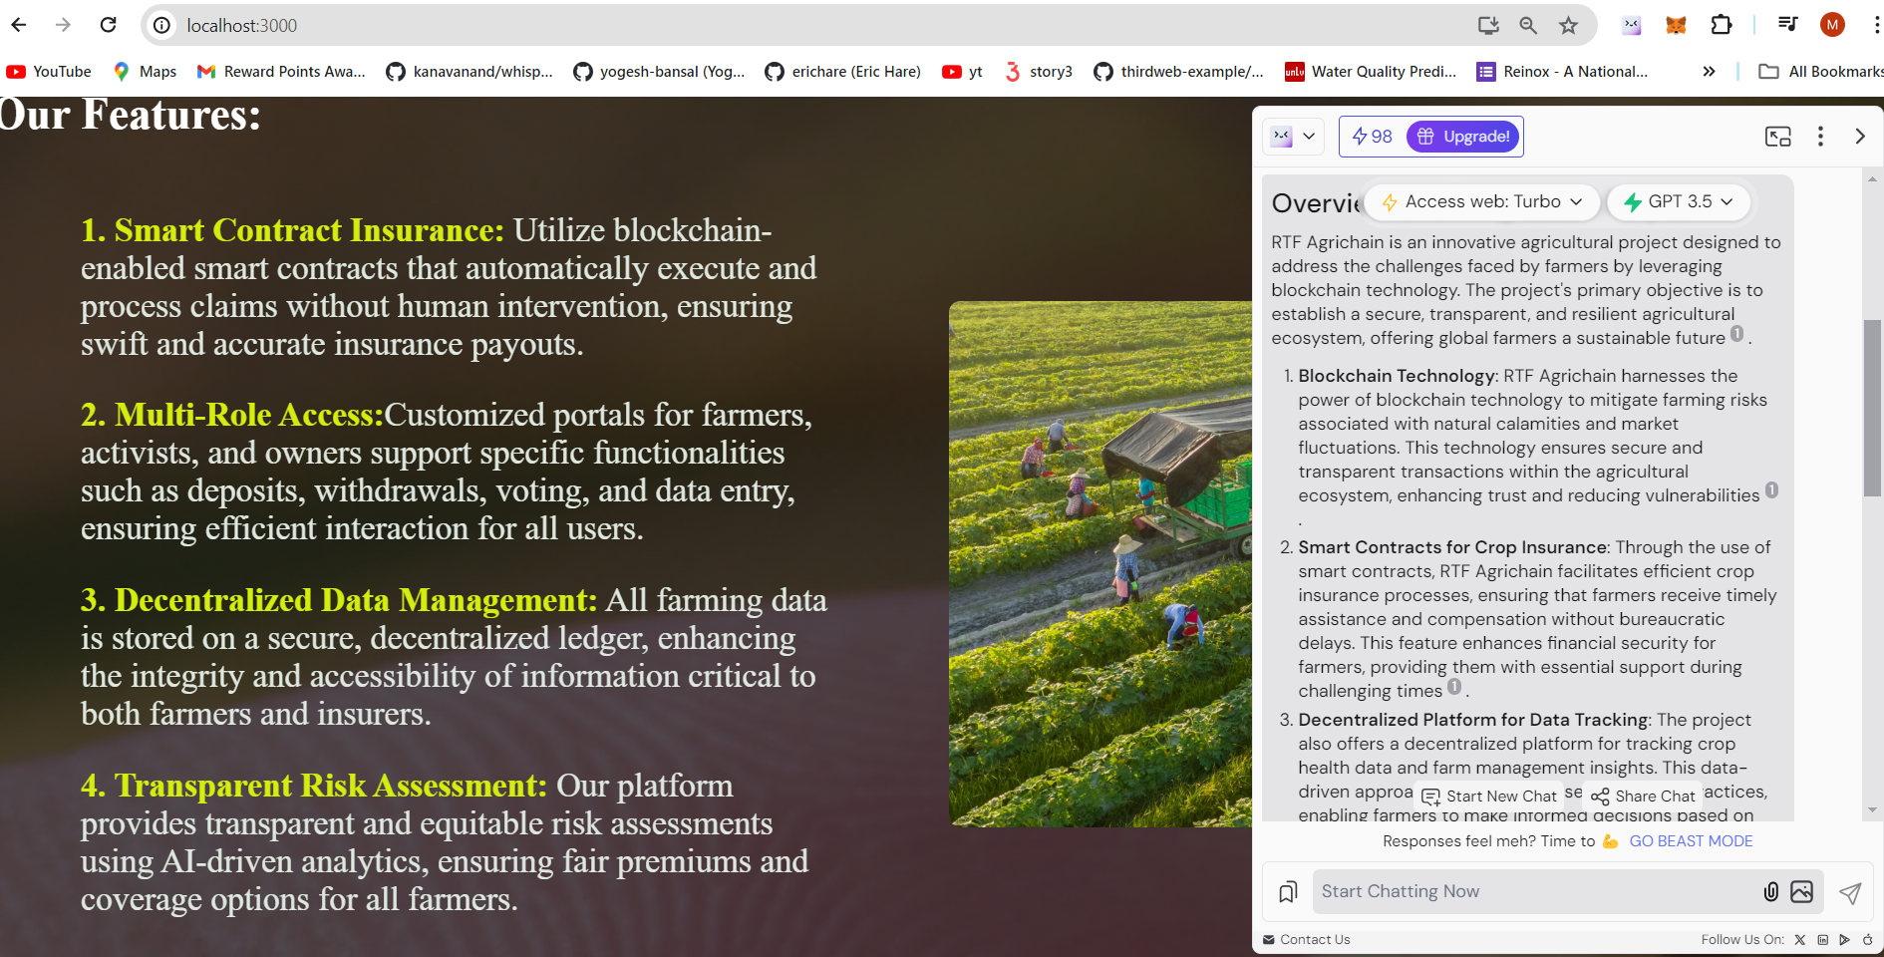Open the GPT 3.5 model selector
Viewport: 1884px width, 957px height.
coord(1678,201)
